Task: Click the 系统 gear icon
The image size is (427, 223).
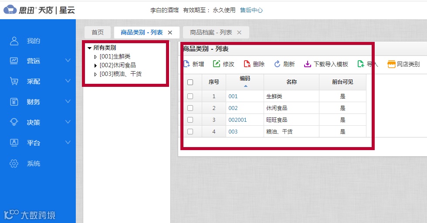Action: click(14, 163)
